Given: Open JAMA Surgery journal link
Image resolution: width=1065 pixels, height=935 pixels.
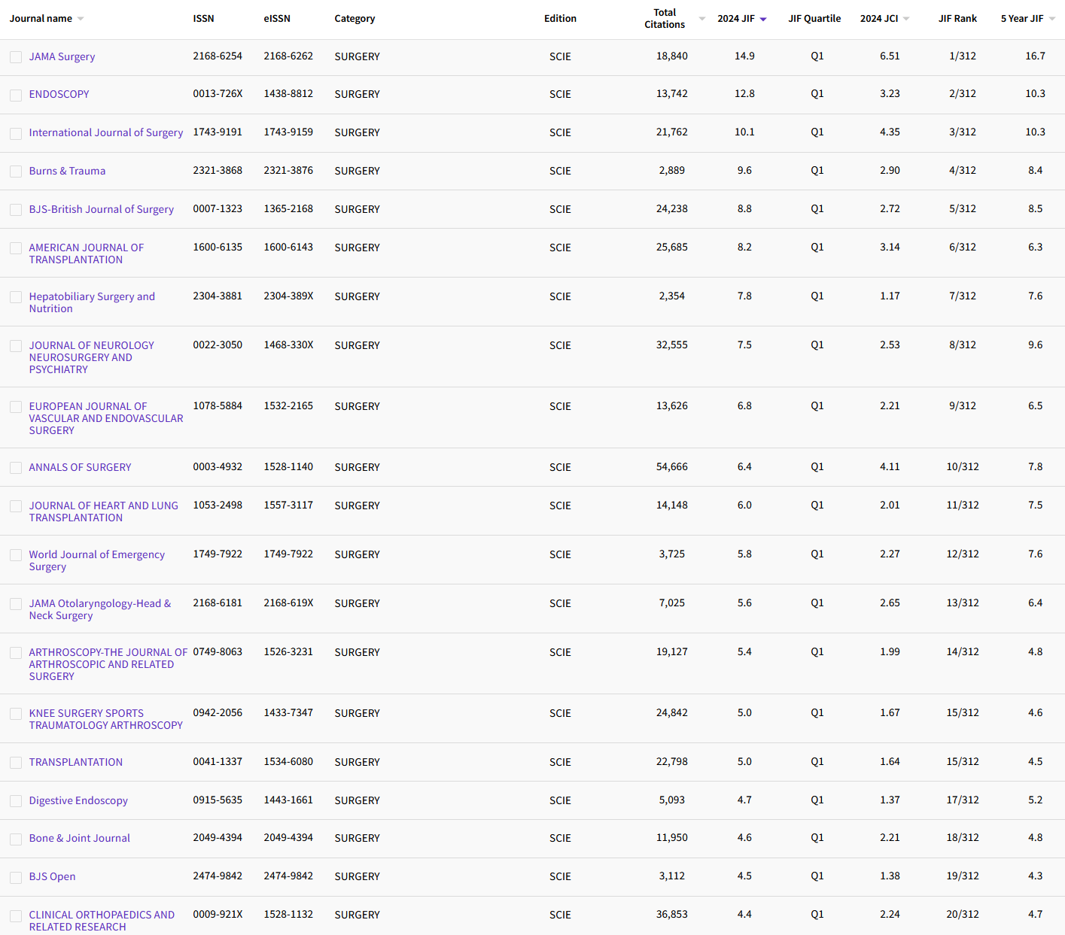Looking at the screenshot, I should (62, 56).
